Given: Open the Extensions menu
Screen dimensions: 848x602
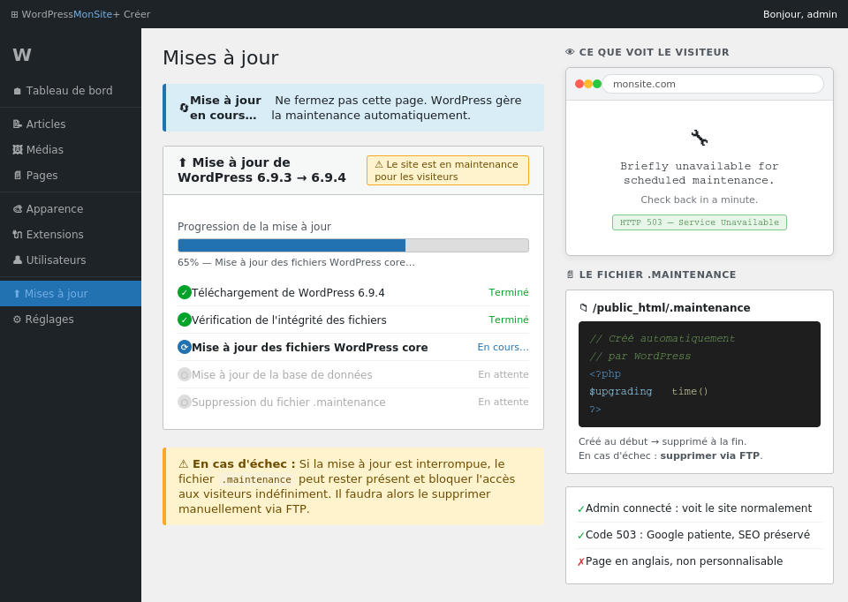Looking at the screenshot, I should click(71, 235).
